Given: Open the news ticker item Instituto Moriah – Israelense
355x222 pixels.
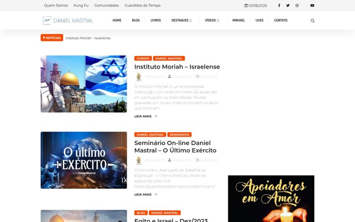Looking at the screenshot, I should coord(88,38).
